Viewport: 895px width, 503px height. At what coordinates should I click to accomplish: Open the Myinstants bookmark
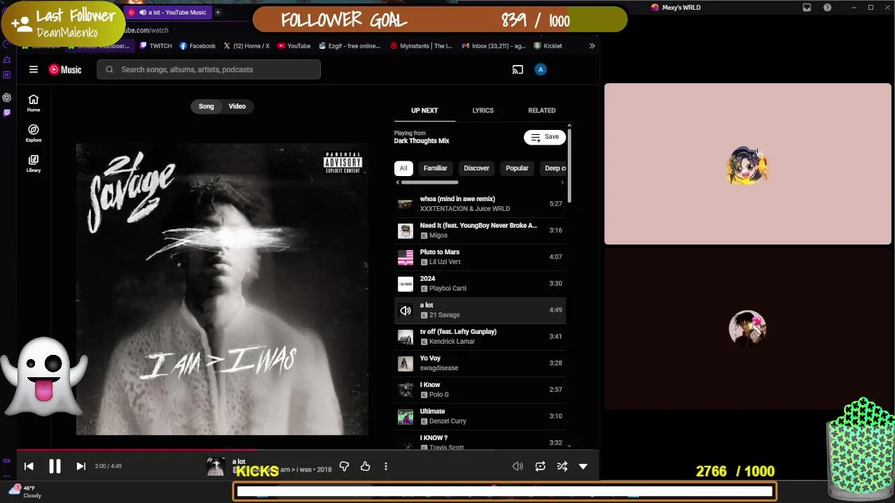422,46
